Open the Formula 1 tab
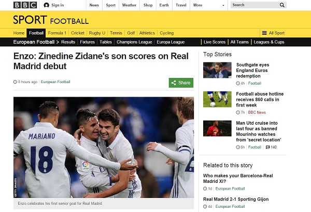This screenshot has height=212, width=311. tap(58, 33)
